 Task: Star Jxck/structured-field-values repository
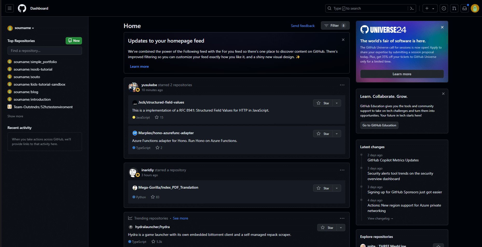coord(323,103)
